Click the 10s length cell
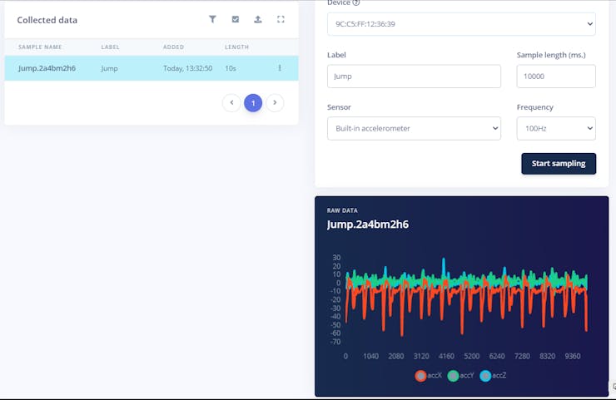The height and width of the screenshot is (400, 616). (231, 68)
